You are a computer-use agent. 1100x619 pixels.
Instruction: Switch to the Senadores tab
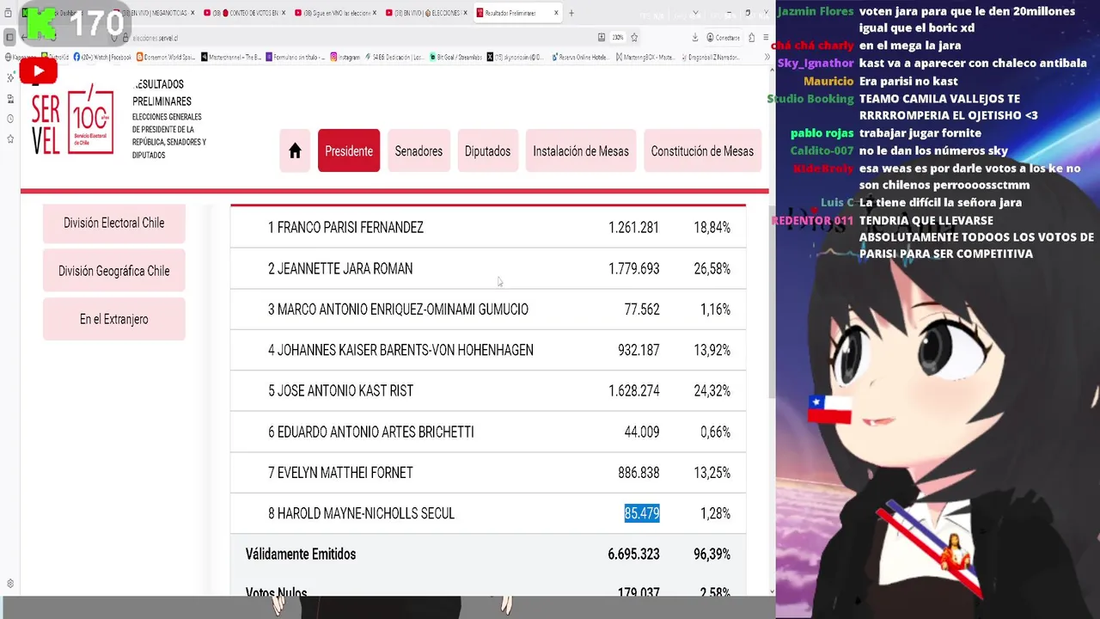pyautogui.click(x=419, y=151)
